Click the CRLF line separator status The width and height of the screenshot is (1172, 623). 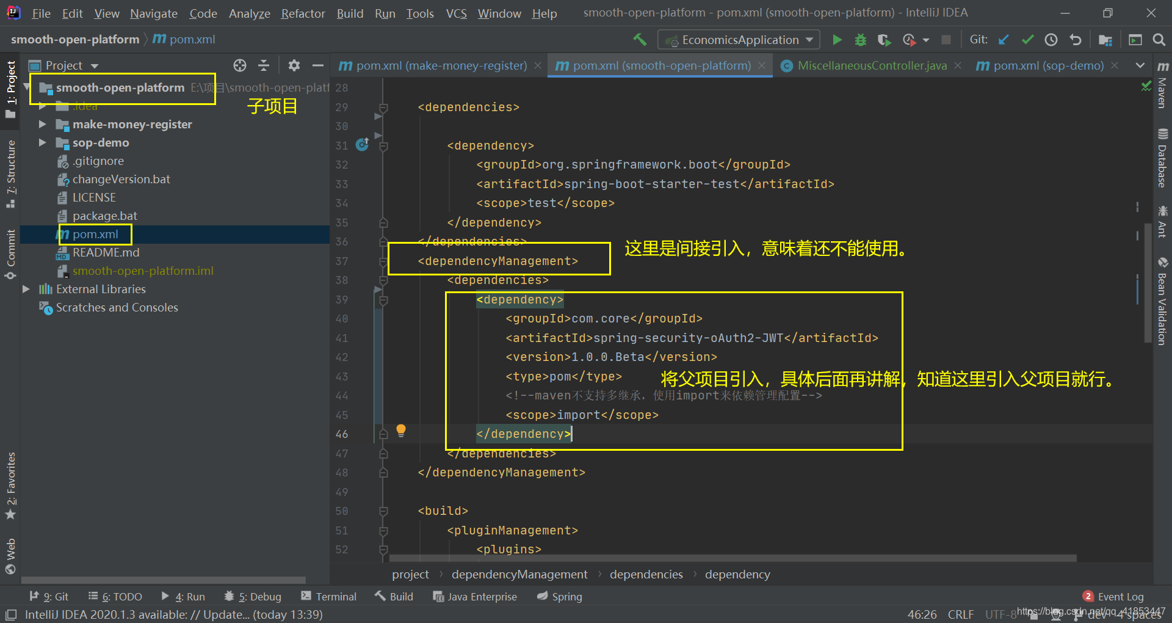coord(960,614)
